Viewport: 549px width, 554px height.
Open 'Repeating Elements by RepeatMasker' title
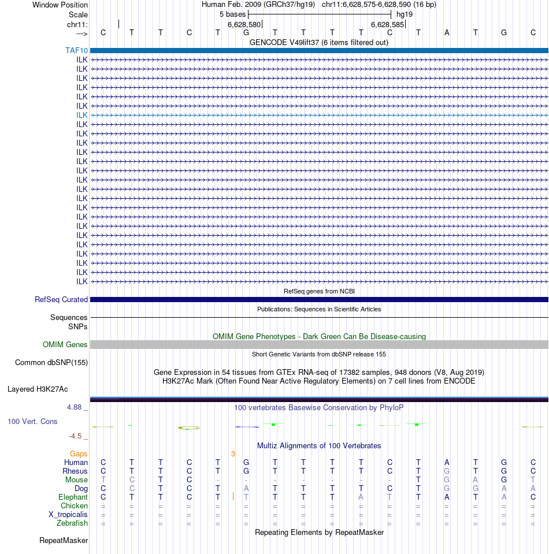click(319, 532)
